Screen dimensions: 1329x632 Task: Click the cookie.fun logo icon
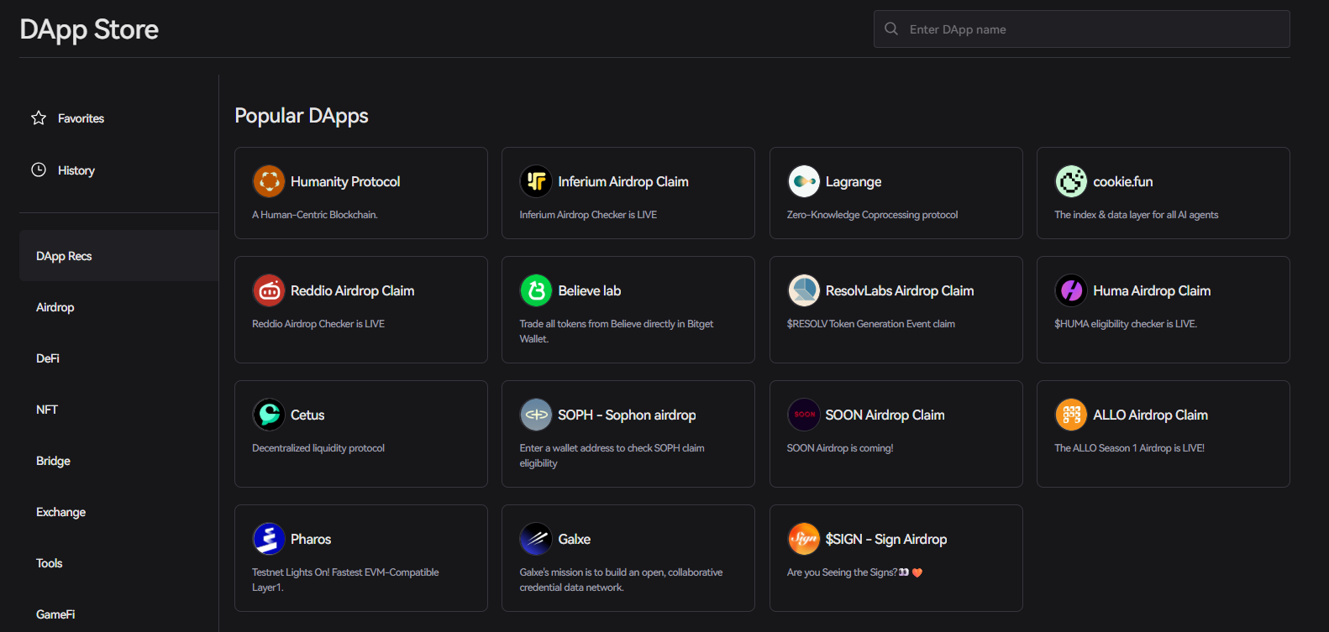pyautogui.click(x=1071, y=181)
